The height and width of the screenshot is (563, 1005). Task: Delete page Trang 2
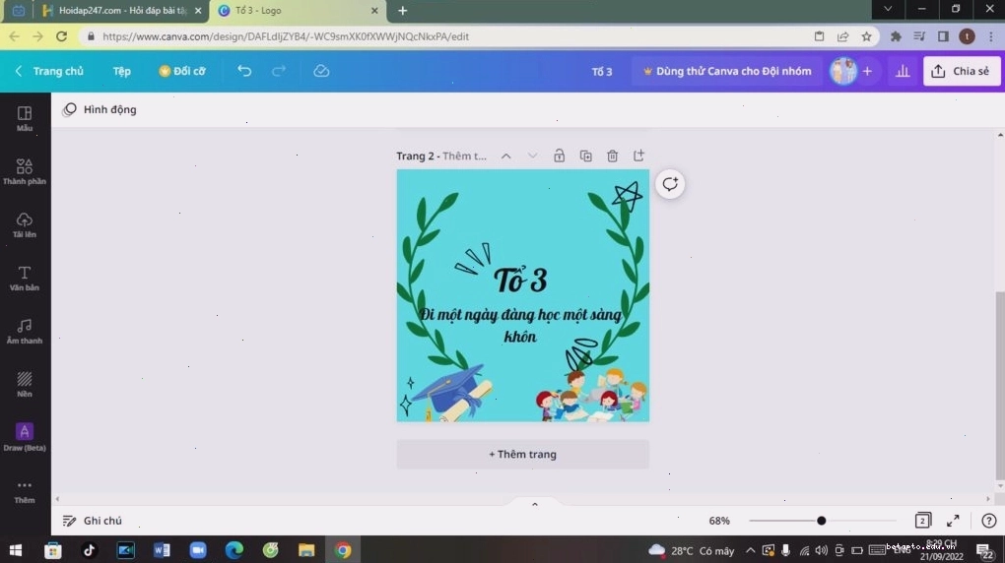click(x=612, y=156)
